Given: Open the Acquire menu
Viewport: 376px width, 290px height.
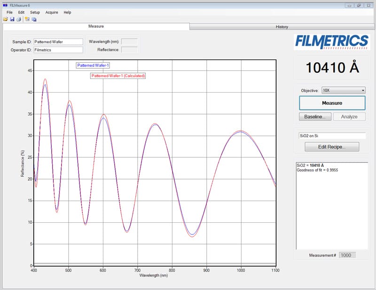Looking at the screenshot, I should [x=52, y=12].
